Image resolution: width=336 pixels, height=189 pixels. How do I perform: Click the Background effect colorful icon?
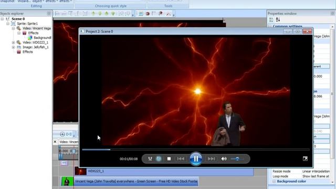(x=30, y=38)
